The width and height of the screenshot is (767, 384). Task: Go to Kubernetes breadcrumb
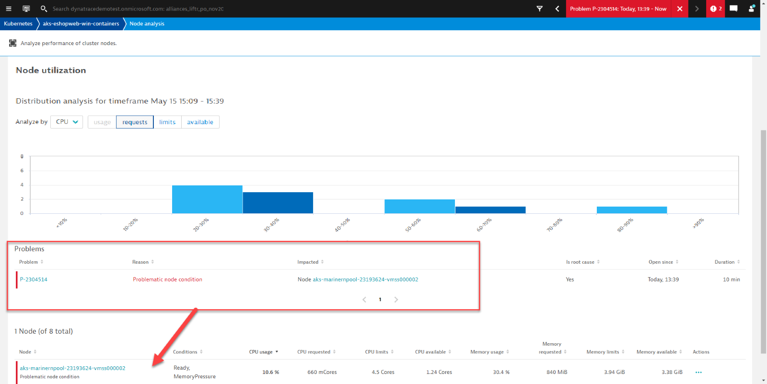coord(18,23)
